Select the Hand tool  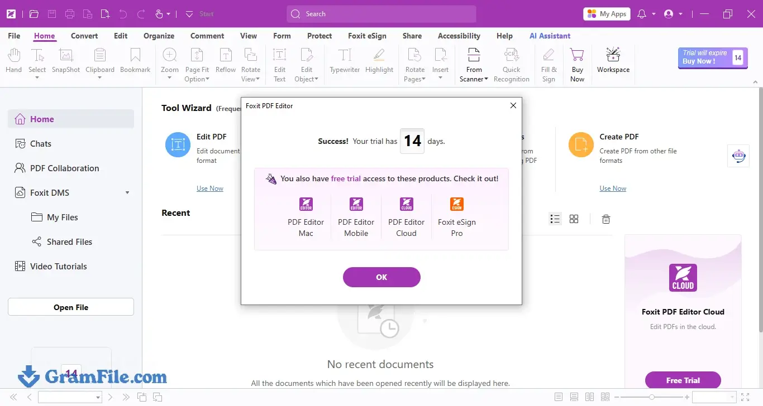[13, 60]
